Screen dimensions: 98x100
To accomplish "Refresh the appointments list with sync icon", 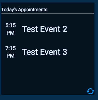I will pyautogui.click(x=90, y=91).
